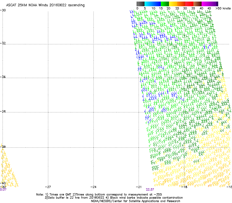Image resolution: width=232 pixels, height=203 pixels.
Task: Click the latitude label -32
Action: [x=3, y=43]
